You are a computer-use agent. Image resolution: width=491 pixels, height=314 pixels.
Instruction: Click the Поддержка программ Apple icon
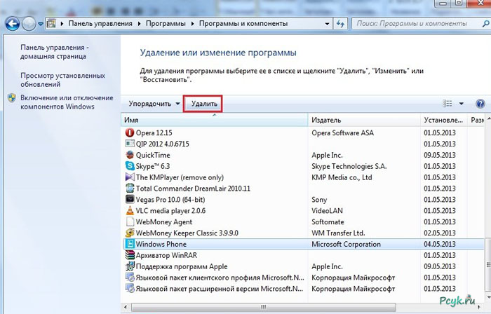[x=130, y=266]
